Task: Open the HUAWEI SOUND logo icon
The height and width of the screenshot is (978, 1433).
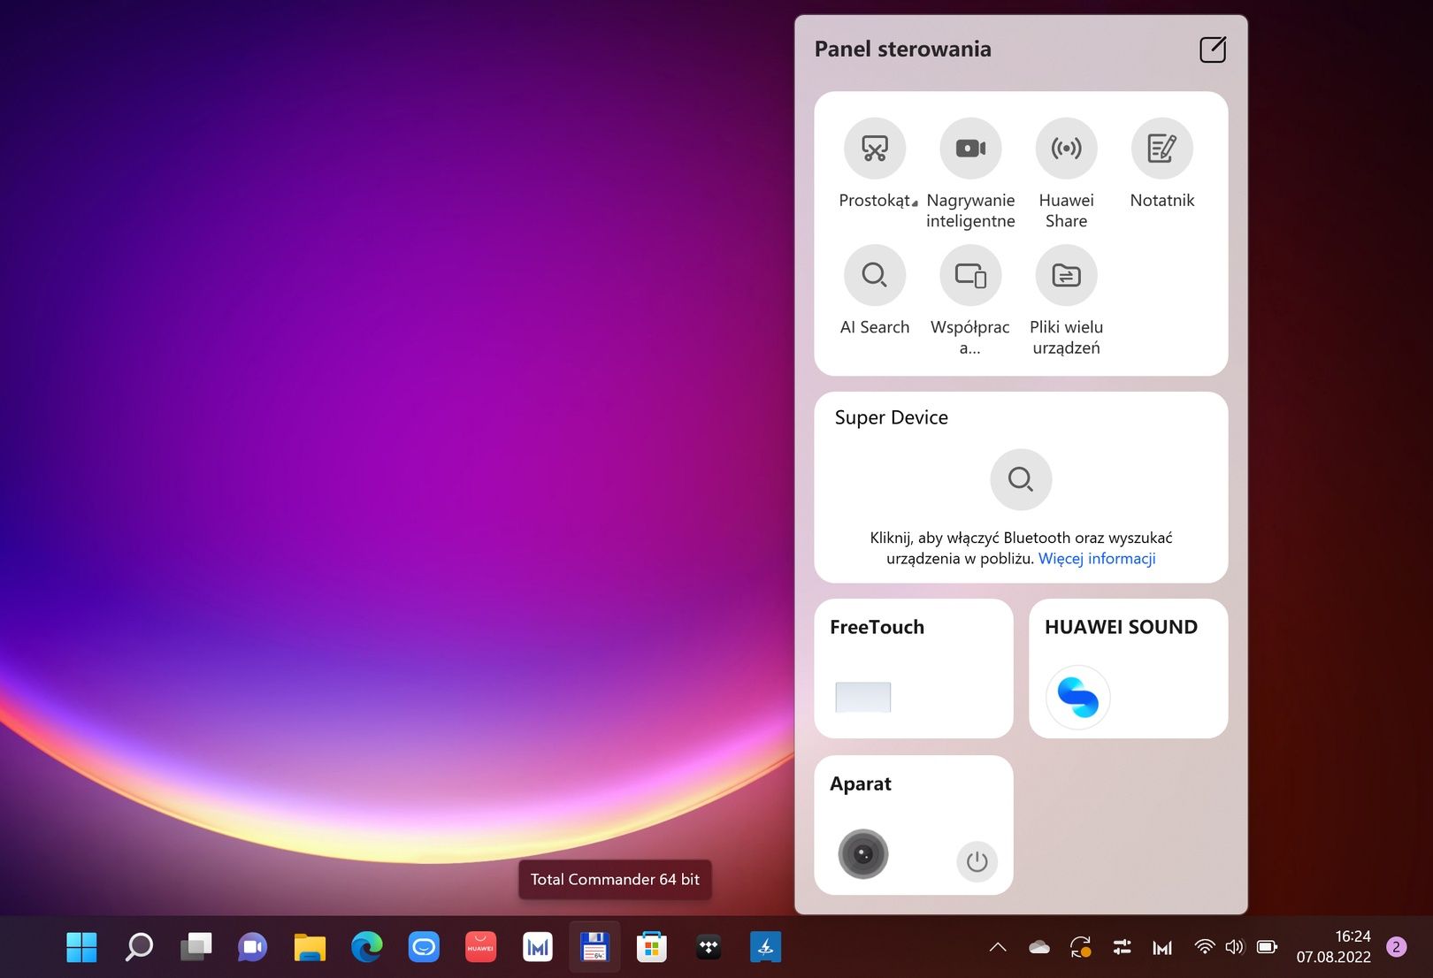Action: (x=1077, y=697)
